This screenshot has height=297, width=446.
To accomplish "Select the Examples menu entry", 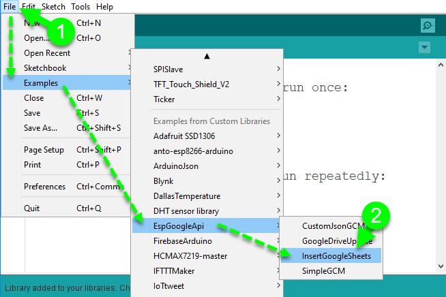I will pos(67,83).
